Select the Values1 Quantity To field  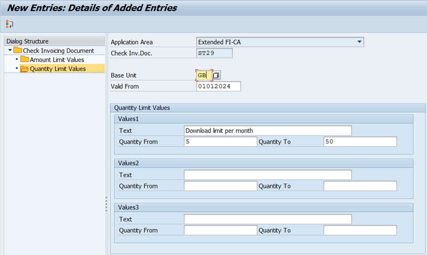click(360, 142)
